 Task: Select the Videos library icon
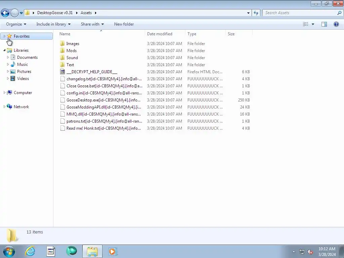coord(13,79)
